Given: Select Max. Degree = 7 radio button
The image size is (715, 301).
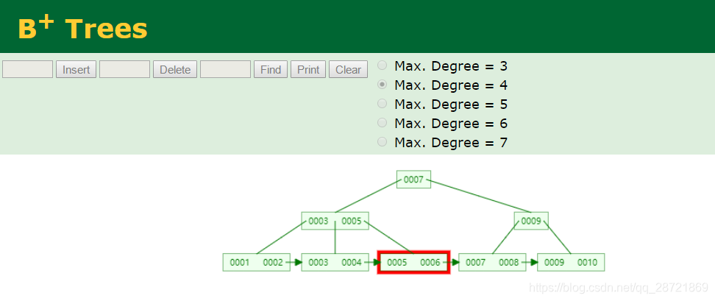Looking at the screenshot, I should coord(383,142).
